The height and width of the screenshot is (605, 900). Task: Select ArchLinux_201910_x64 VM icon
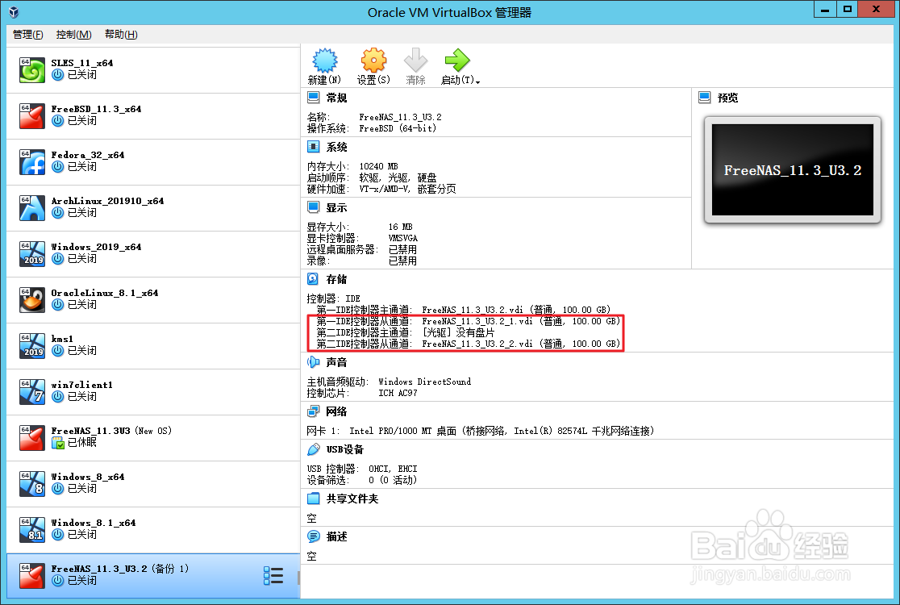coord(32,208)
